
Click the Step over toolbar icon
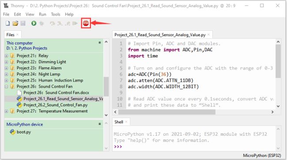tap(53, 23)
